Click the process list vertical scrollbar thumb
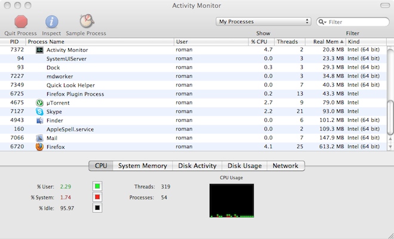This screenshot has height=239, width=394. coord(390,117)
